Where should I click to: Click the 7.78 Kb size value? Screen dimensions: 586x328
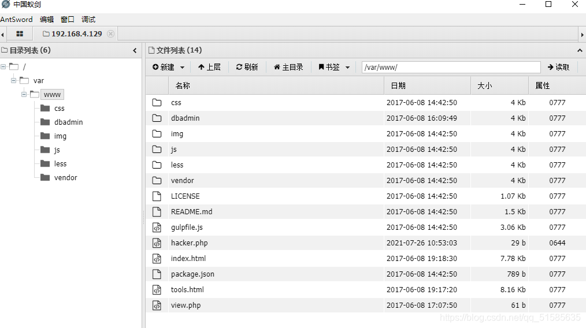(513, 259)
